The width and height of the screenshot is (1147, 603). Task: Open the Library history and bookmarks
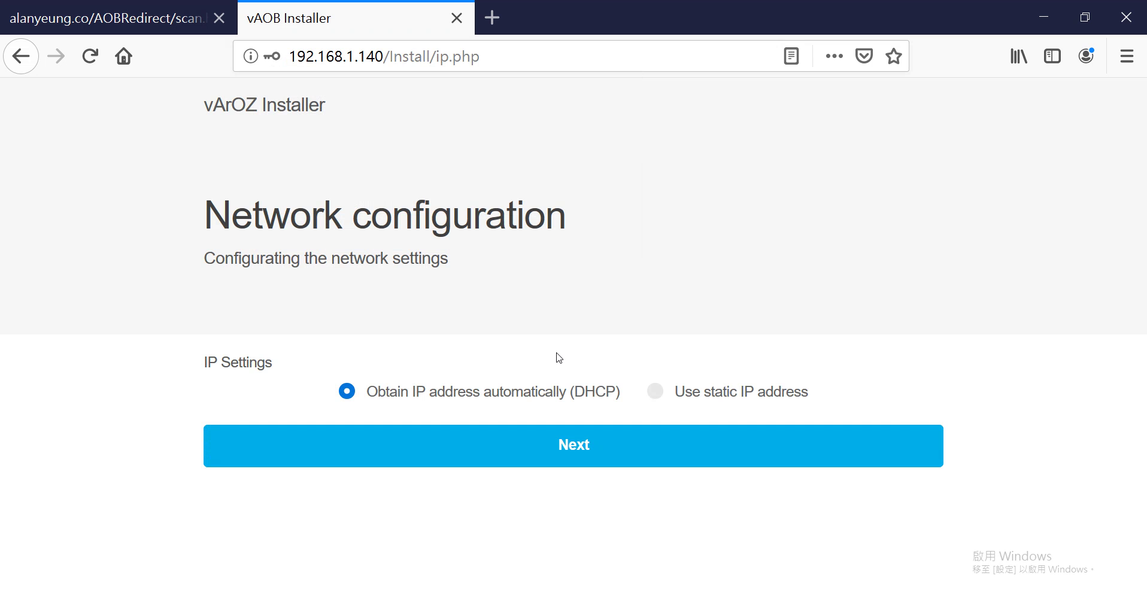1018,56
